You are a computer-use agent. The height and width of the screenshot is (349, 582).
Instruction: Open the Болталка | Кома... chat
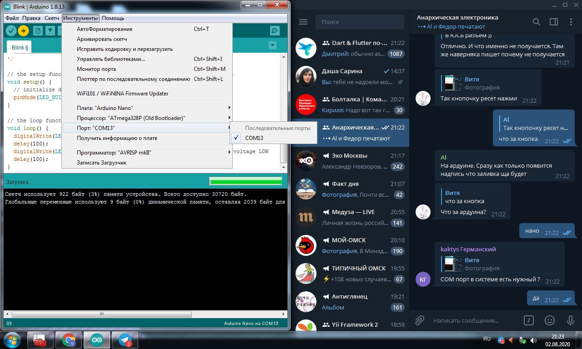[351, 105]
